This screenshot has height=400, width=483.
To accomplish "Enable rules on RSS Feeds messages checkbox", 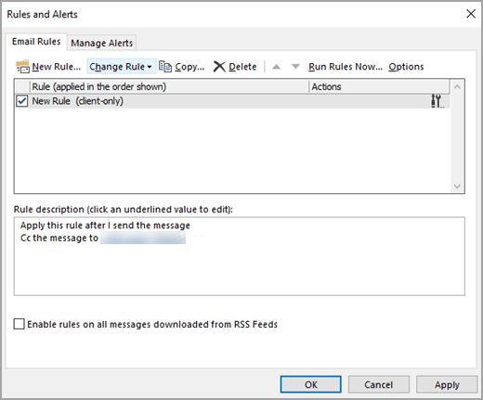I will tap(20, 324).
